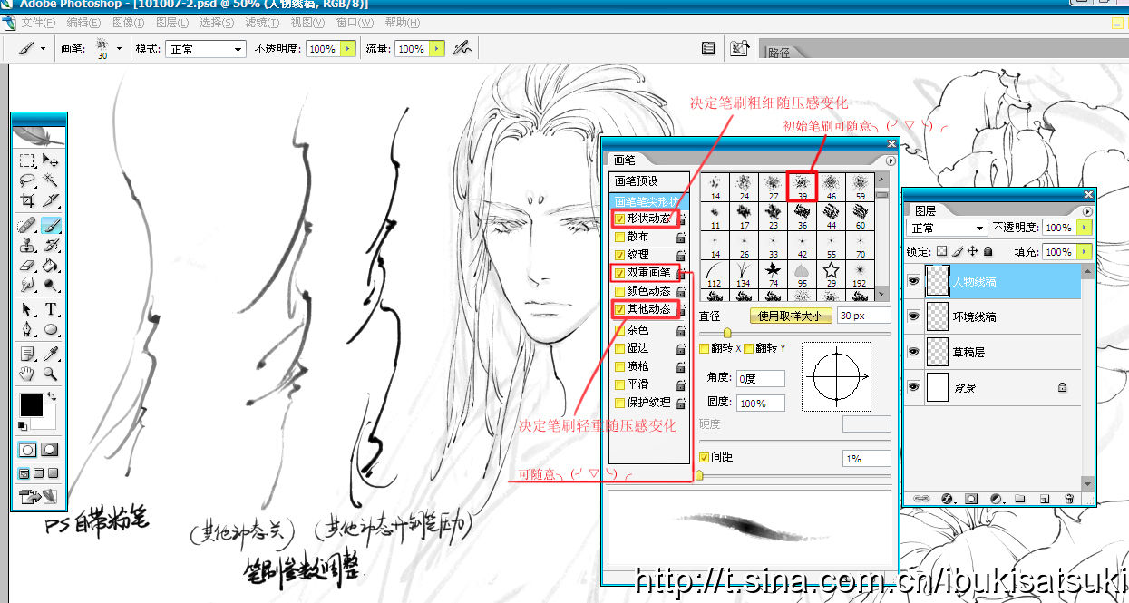This screenshot has width=1129, height=603.
Task: Select the Smudge tool
Action: [27, 285]
